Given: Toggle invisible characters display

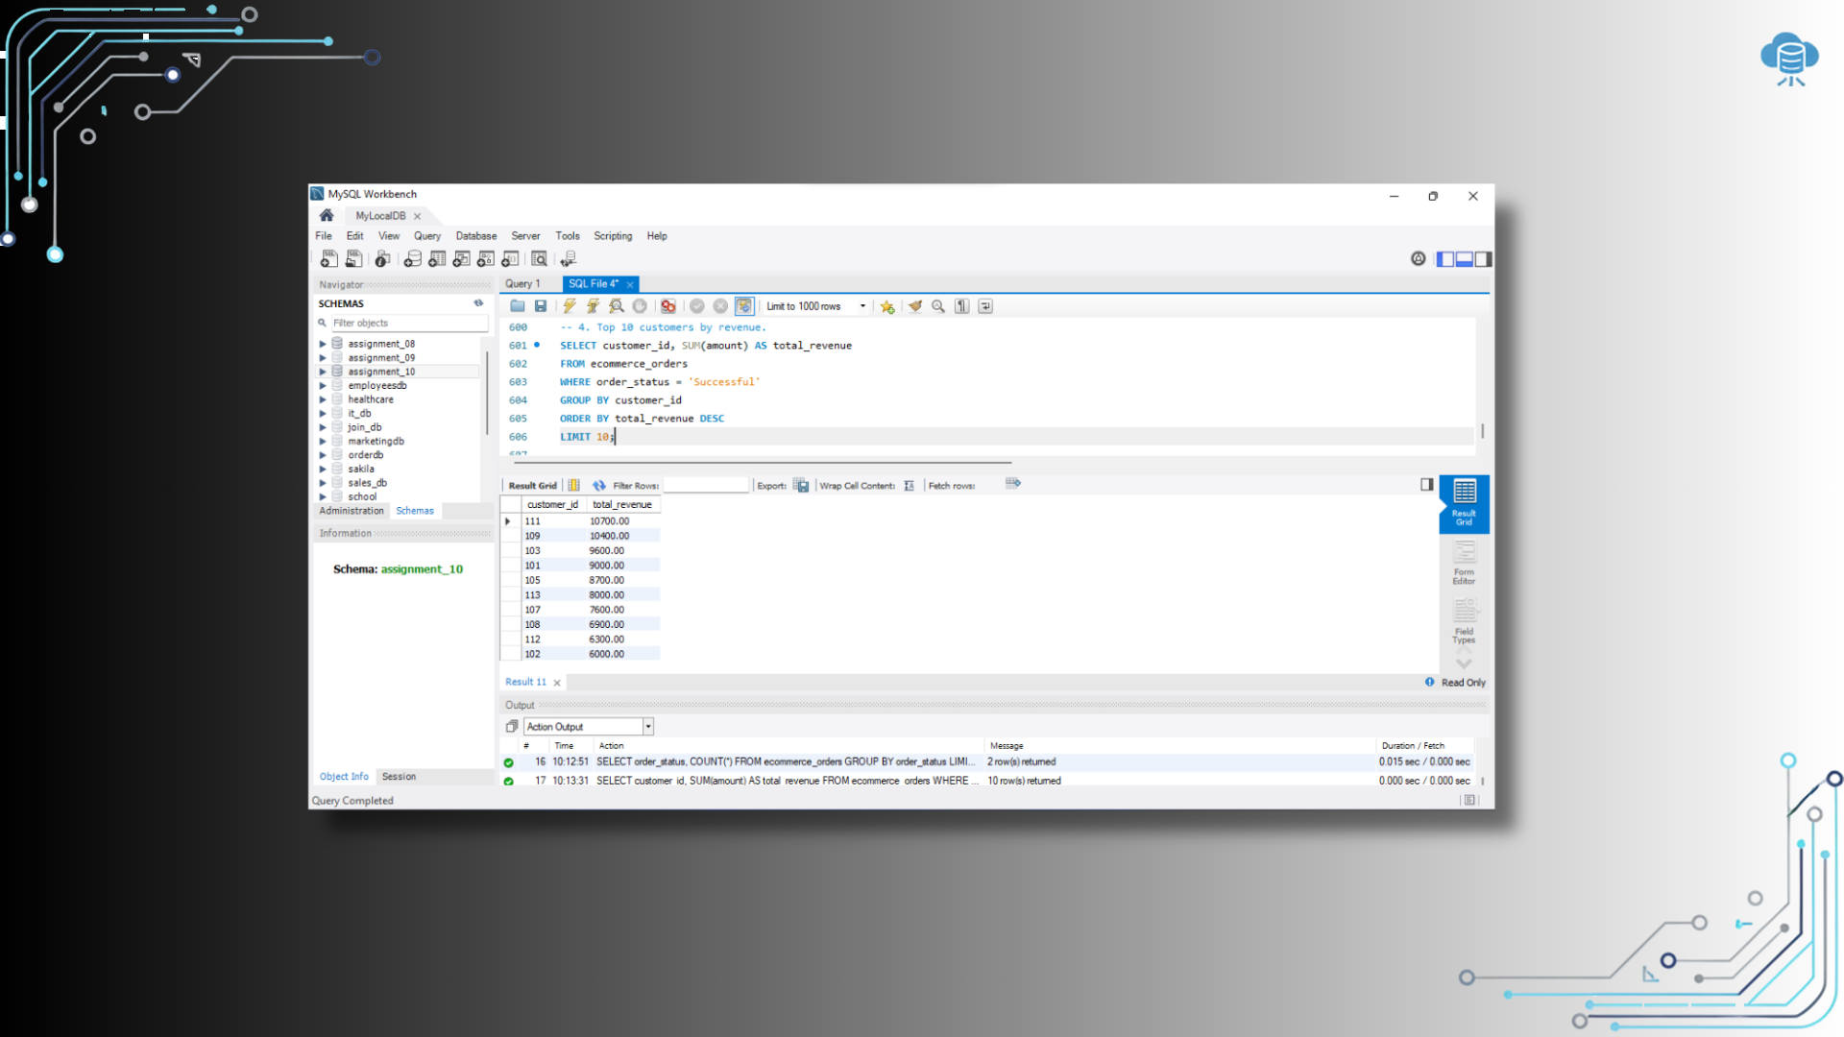Looking at the screenshot, I should tap(961, 306).
